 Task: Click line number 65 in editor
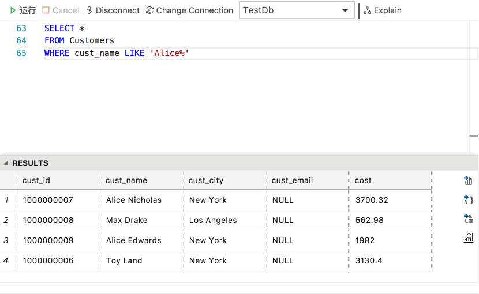pos(21,53)
